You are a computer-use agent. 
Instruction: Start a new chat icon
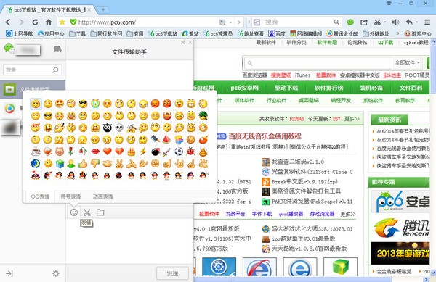click(x=57, y=49)
